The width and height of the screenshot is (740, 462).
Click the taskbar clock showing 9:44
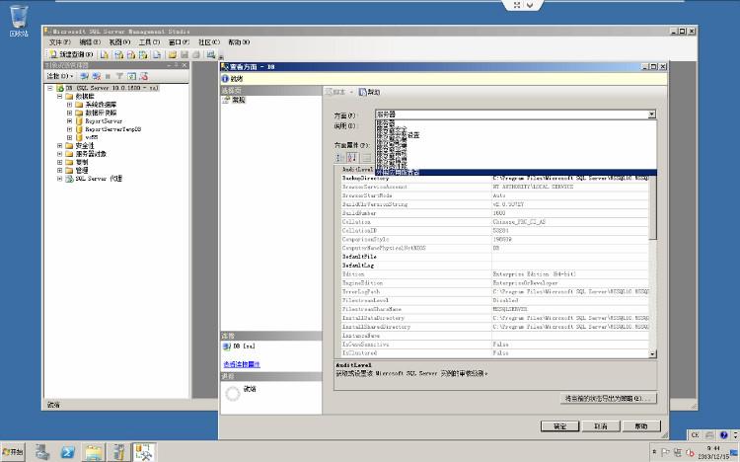tap(713, 451)
